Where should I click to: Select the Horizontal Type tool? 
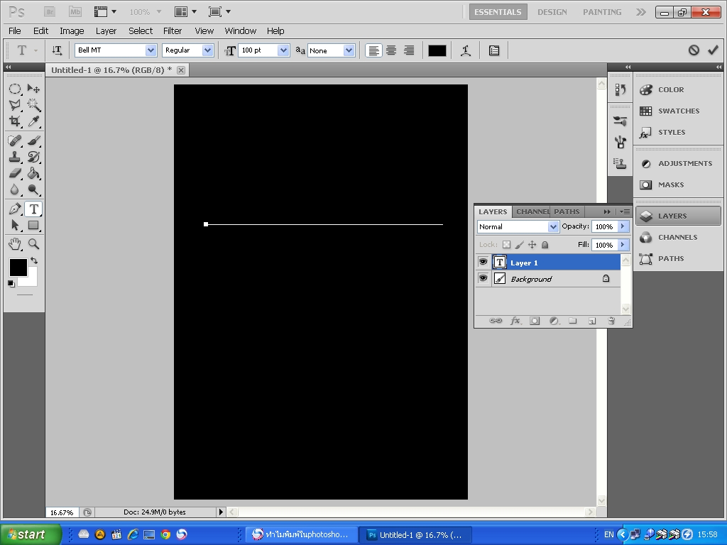[33, 209]
